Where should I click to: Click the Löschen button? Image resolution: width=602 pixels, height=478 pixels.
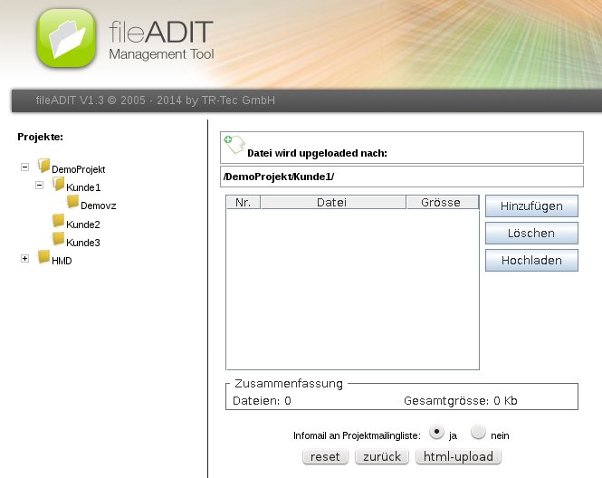coord(531,234)
